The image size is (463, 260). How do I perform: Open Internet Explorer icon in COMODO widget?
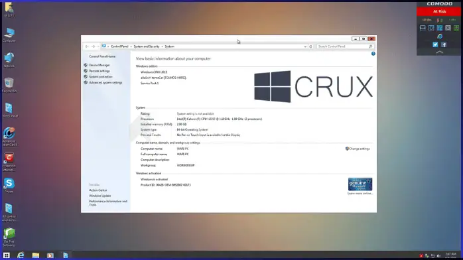coord(440,36)
